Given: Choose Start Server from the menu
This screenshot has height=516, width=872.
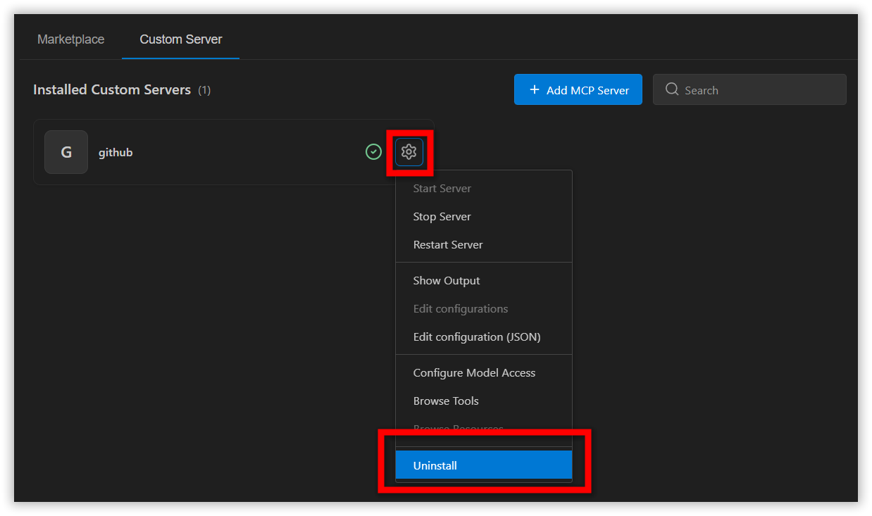Looking at the screenshot, I should [x=442, y=189].
